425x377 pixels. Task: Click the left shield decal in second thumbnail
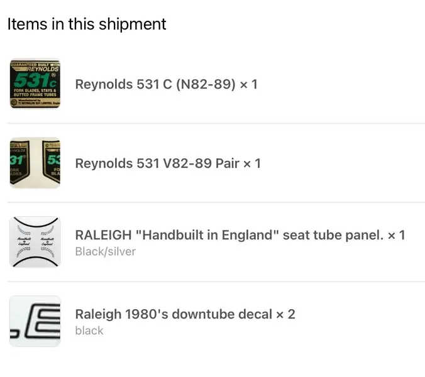click(19, 161)
